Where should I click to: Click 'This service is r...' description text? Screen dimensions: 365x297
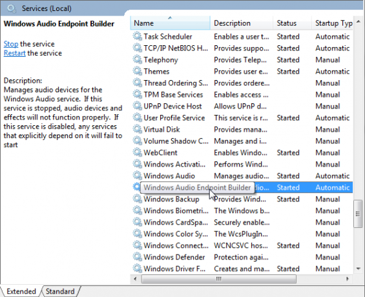pos(241,118)
